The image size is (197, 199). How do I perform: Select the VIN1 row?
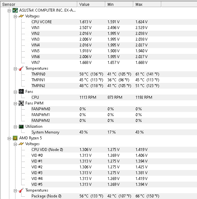tap(114, 28)
